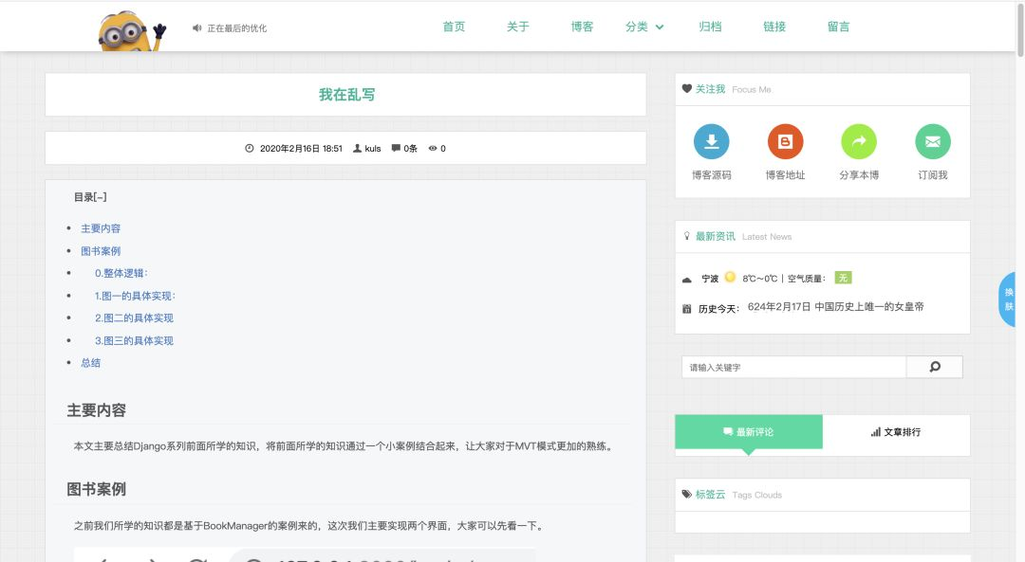The height and width of the screenshot is (562, 1025).
Task: Click the 分享本博 share icon
Action: (x=859, y=140)
